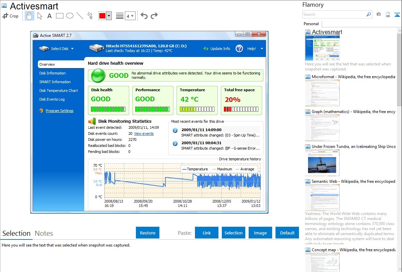
Task: Open the Program Settings link
Action: (x=59, y=111)
